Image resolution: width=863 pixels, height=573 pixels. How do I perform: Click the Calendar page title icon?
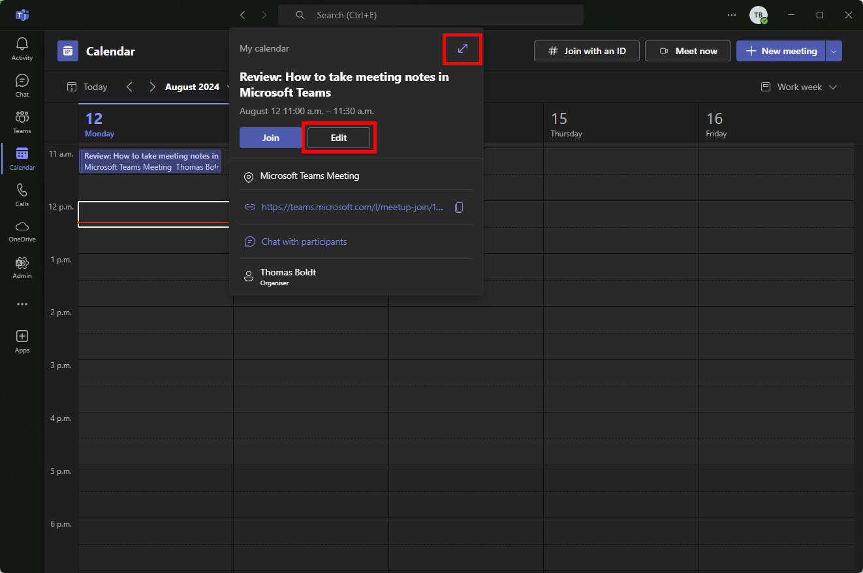point(68,51)
